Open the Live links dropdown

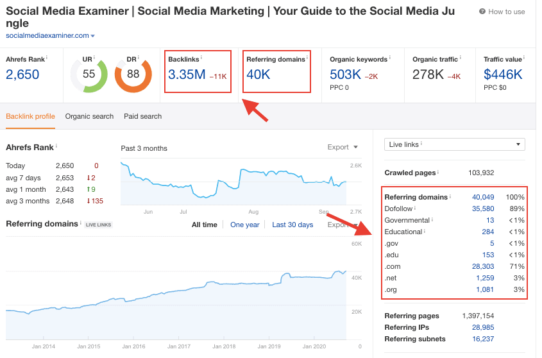click(454, 144)
